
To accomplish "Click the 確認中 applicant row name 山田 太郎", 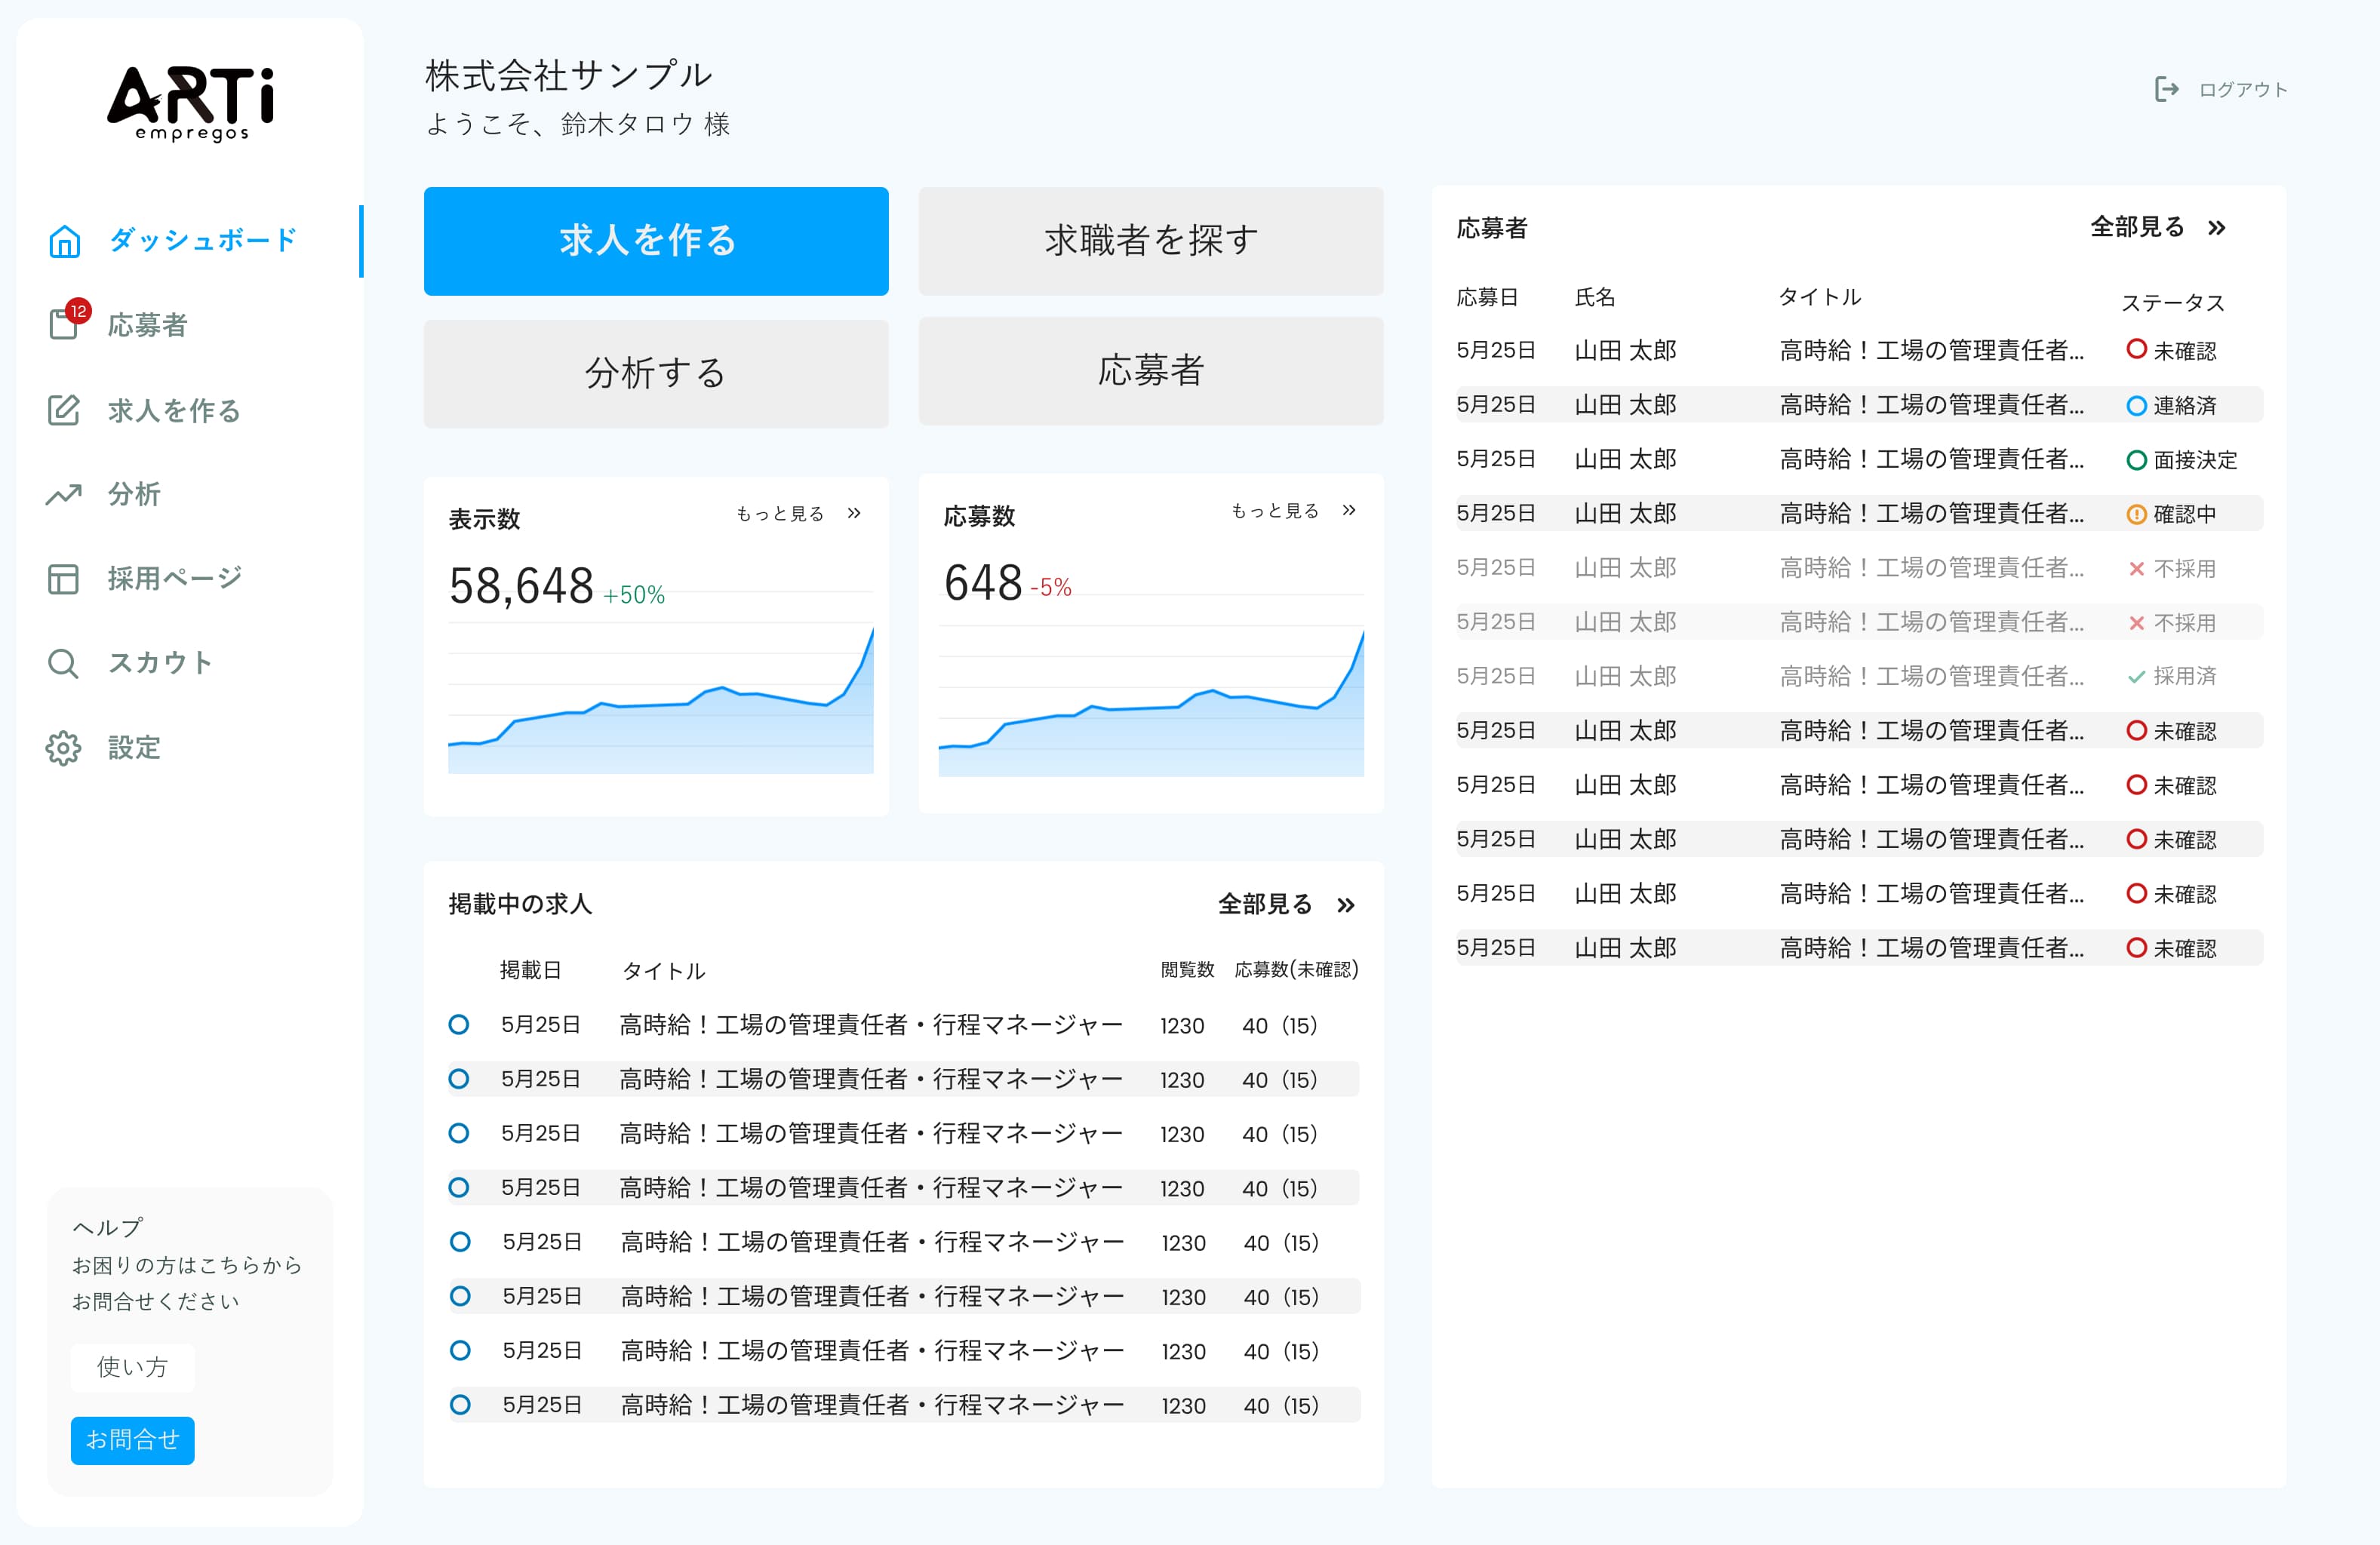I will click(x=1625, y=514).
